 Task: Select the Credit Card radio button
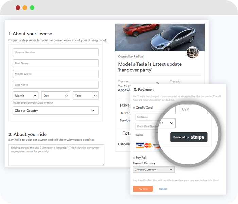tap(134, 108)
